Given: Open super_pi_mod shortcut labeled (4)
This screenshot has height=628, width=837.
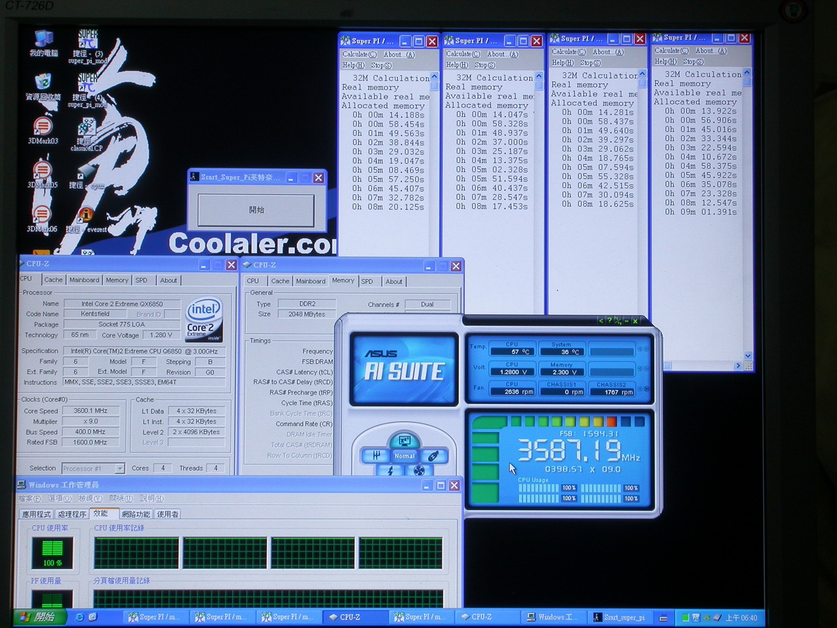Looking at the screenshot, I should 88,90.
